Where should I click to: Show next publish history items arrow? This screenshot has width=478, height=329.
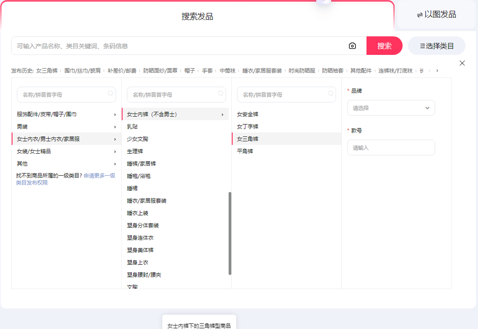pyautogui.click(x=437, y=71)
